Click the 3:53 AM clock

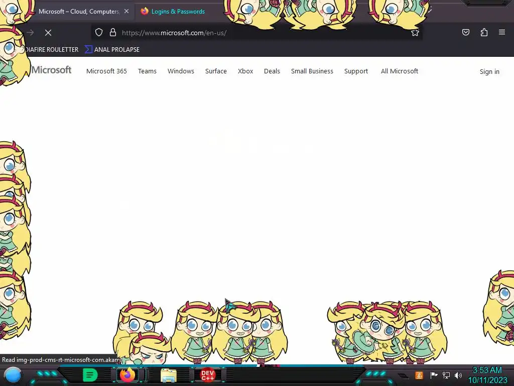pos(487,370)
